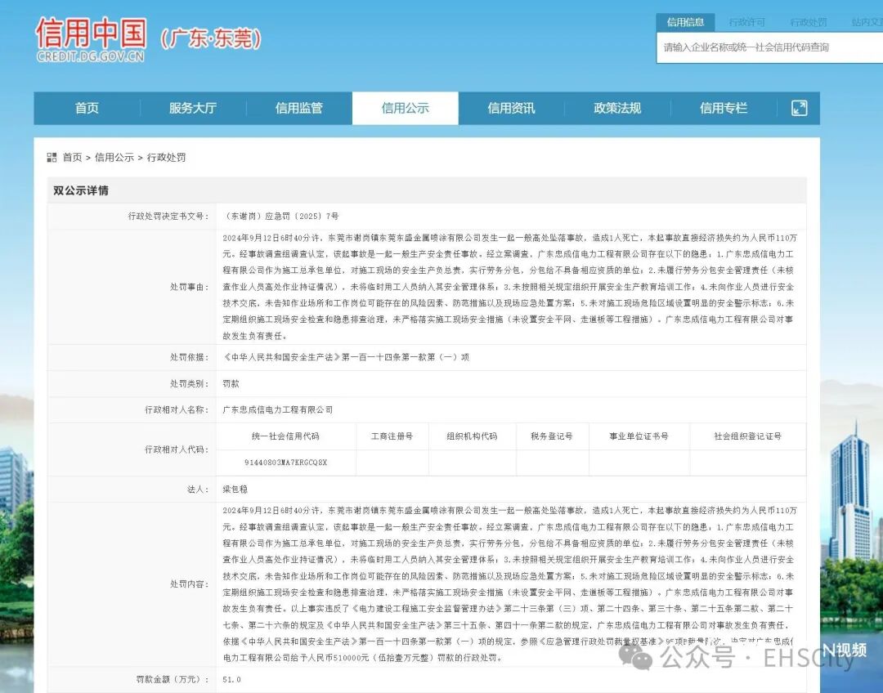Image resolution: width=883 pixels, height=693 pixels.
Task: Click the 税务登记号 column header
Action: [552, 436]
